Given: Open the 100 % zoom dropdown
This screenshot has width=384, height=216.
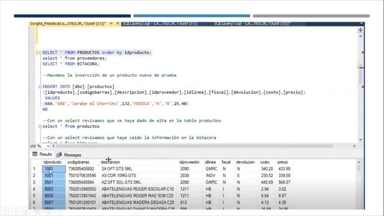Looking at the screenshot, I should [48, 146].
